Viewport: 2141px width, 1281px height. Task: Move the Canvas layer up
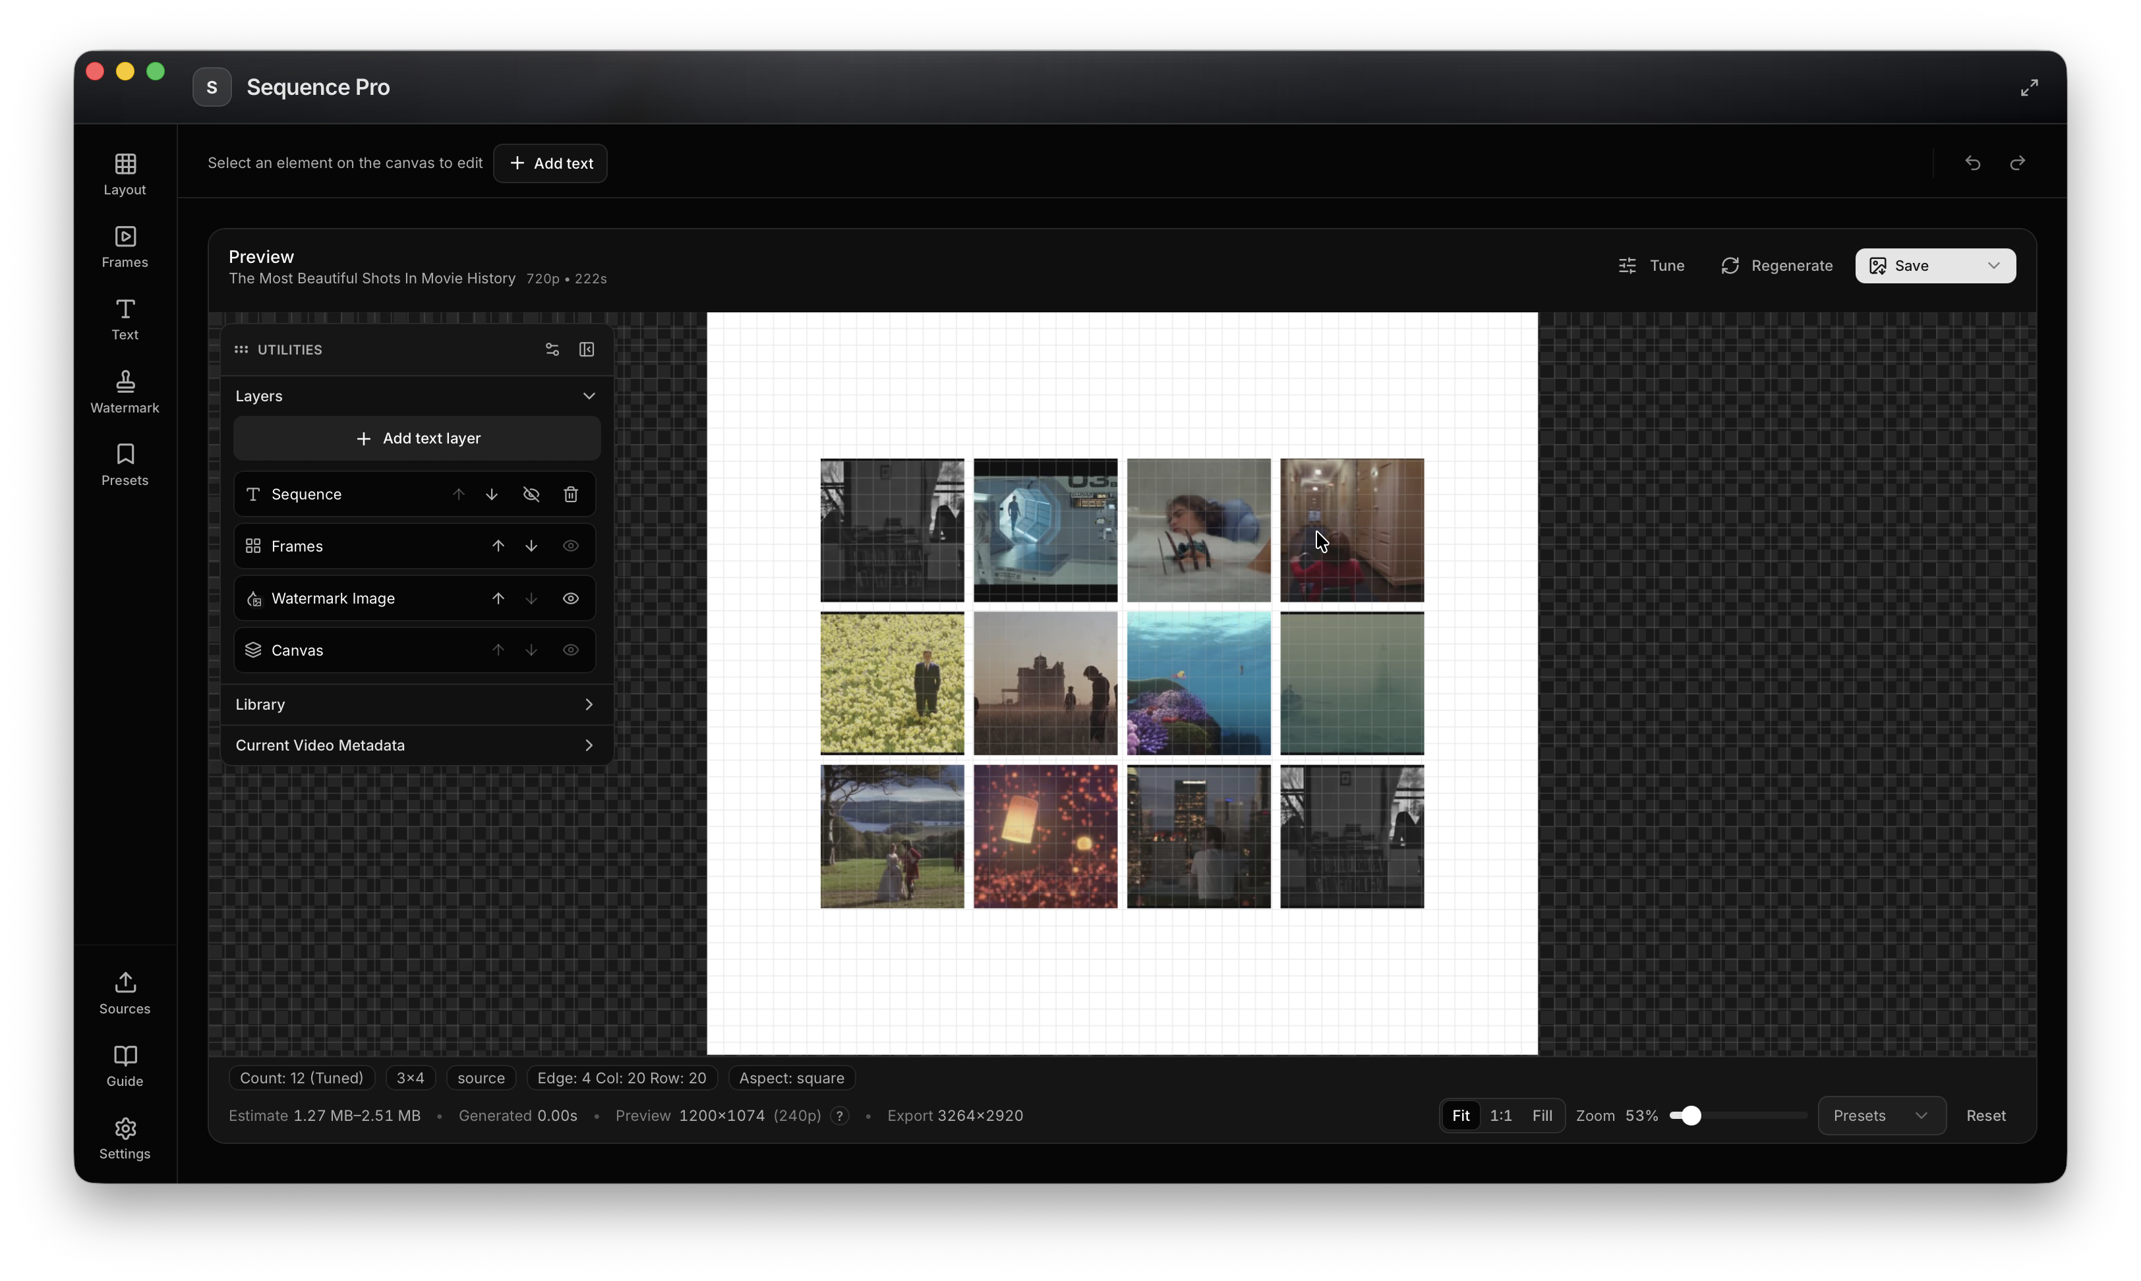click(498, 651)
